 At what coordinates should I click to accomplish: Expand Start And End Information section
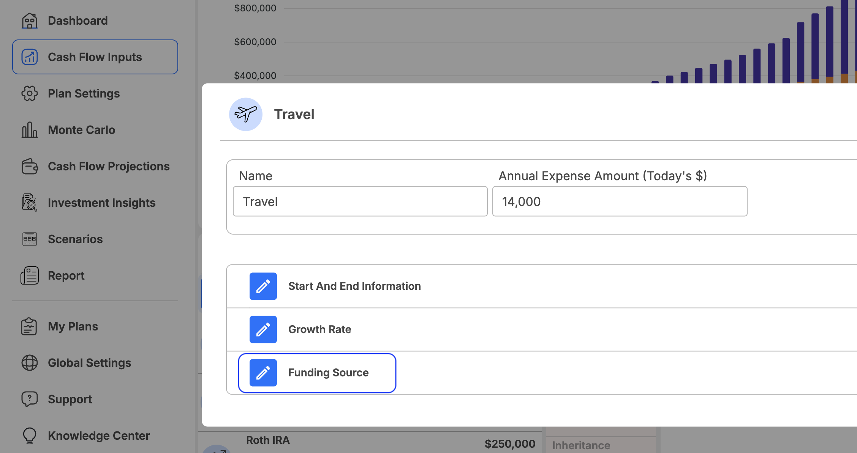pos(542,286)
